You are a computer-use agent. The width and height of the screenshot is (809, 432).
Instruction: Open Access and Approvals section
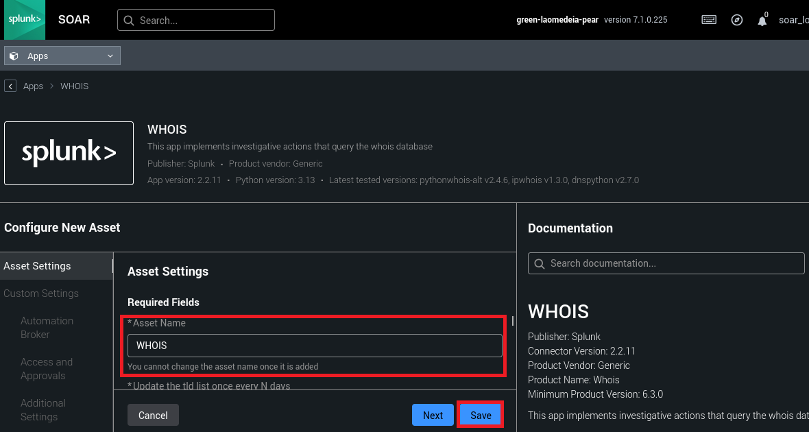47,369
